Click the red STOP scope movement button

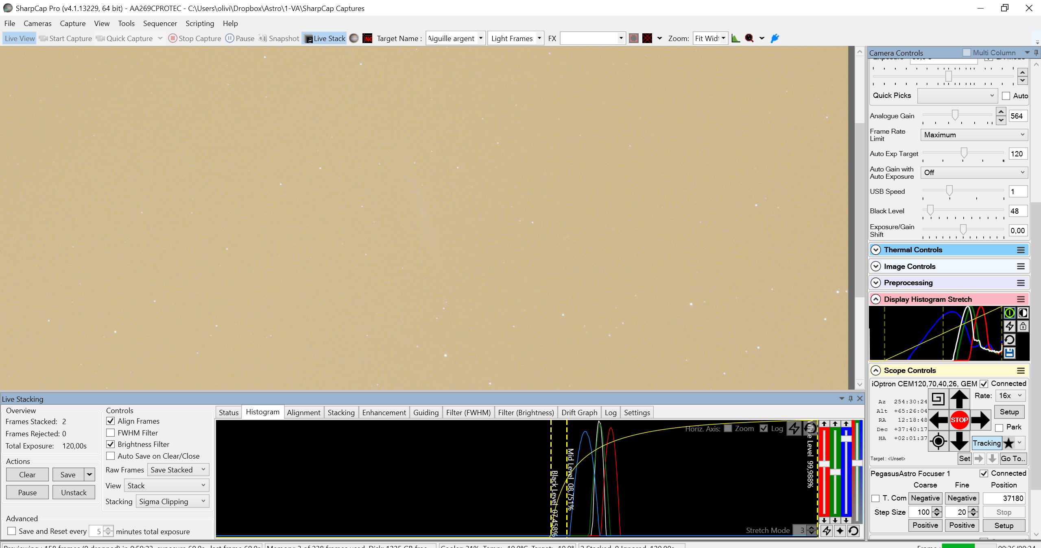click(x=959, y=420)
